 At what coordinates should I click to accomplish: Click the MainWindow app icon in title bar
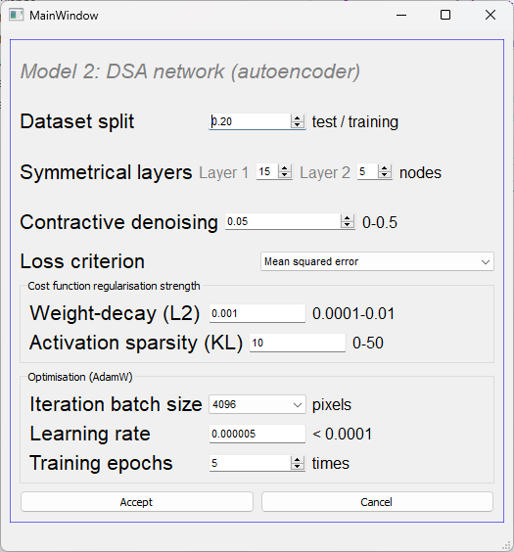pos(17,15)
